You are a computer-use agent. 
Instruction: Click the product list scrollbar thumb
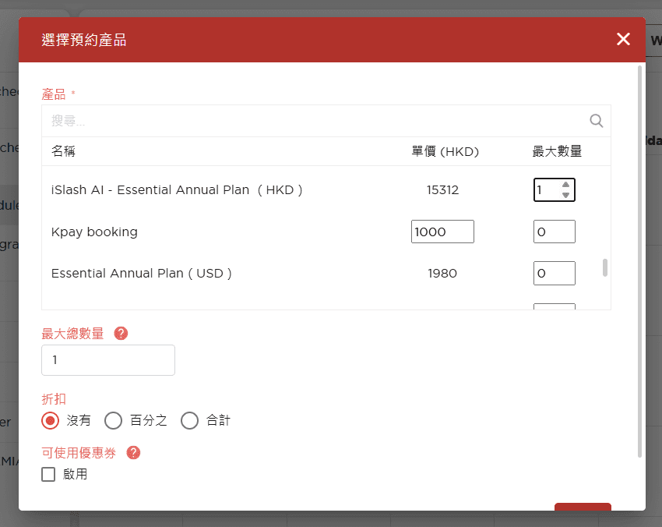(605, 267)
